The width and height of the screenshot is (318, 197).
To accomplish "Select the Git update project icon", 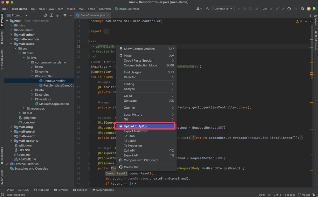I will click(271, 9).
